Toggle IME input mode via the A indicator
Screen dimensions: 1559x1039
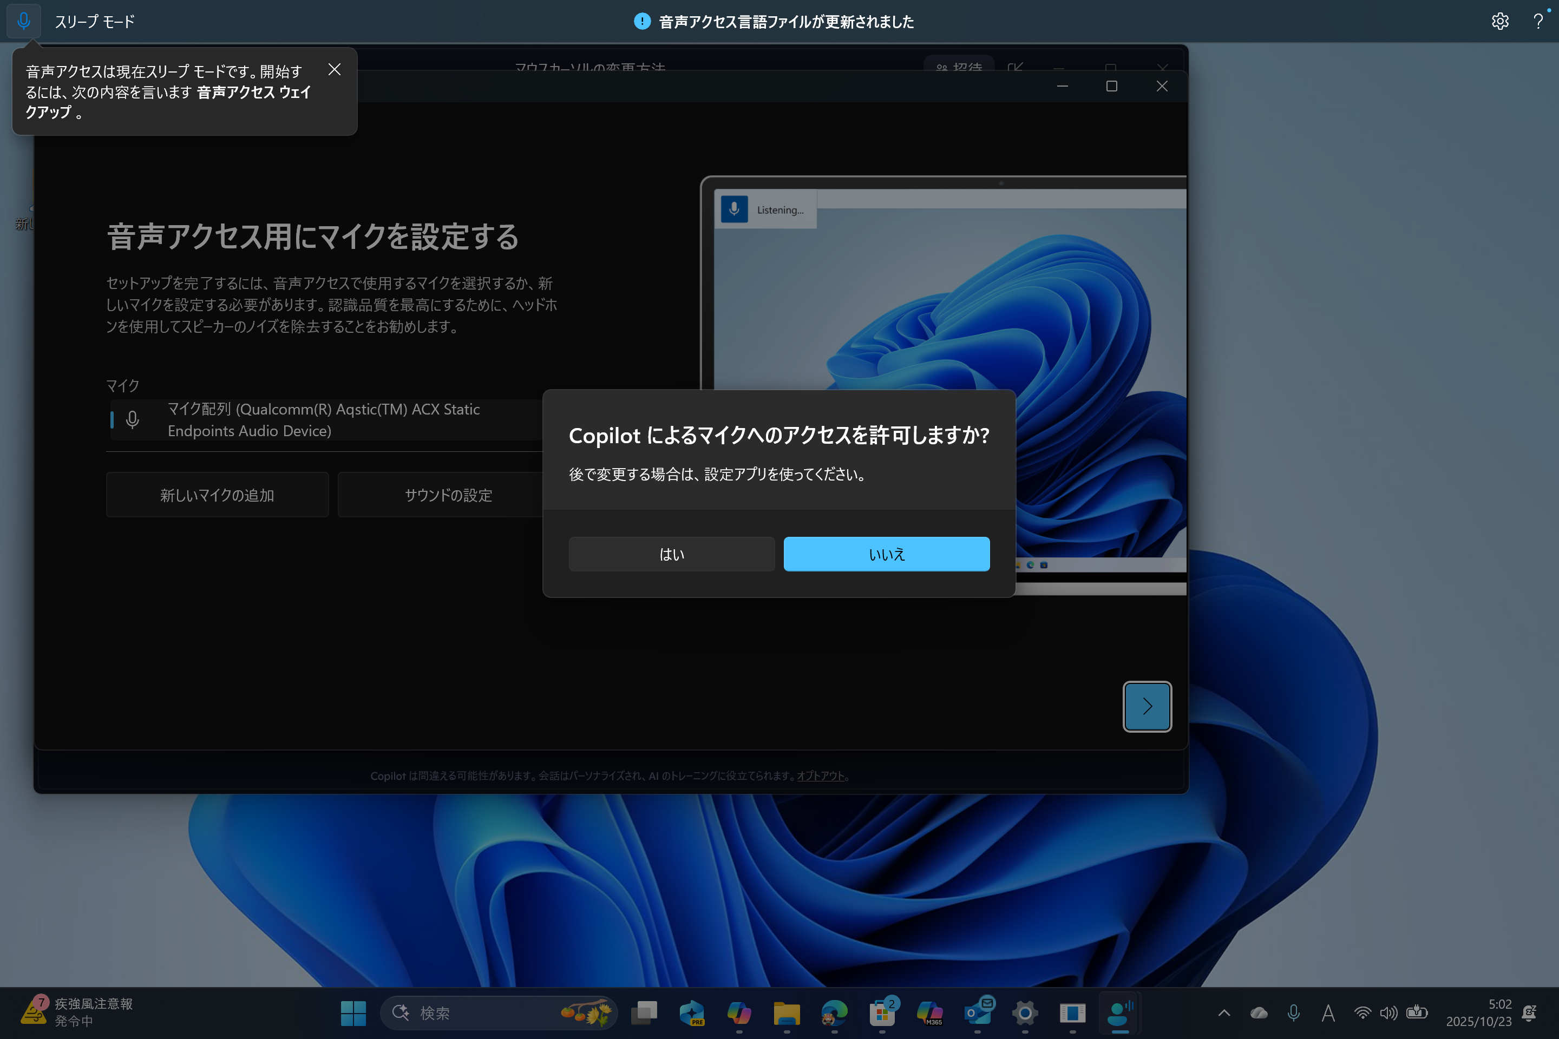[x=1328, y=1012]
